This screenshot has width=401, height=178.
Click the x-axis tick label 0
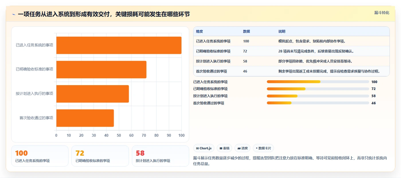click(x=56, y=135)
